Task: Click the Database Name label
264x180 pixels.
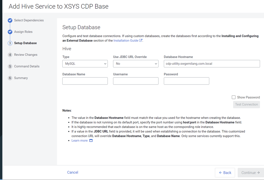Action: 74,74
